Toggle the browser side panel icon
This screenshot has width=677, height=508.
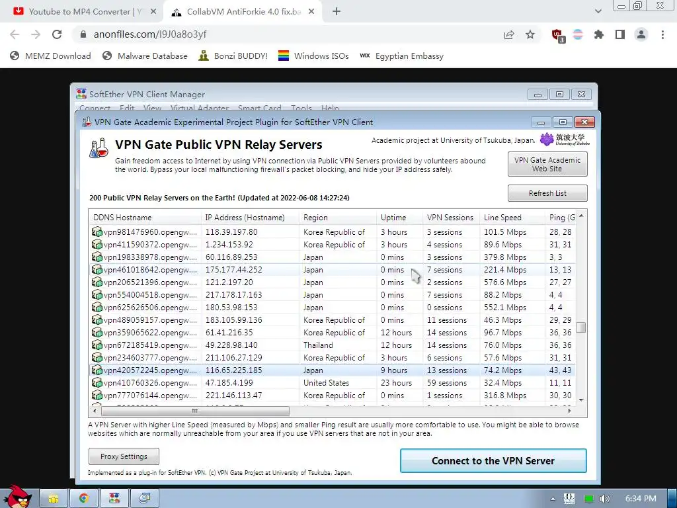(x=620, y=34)
